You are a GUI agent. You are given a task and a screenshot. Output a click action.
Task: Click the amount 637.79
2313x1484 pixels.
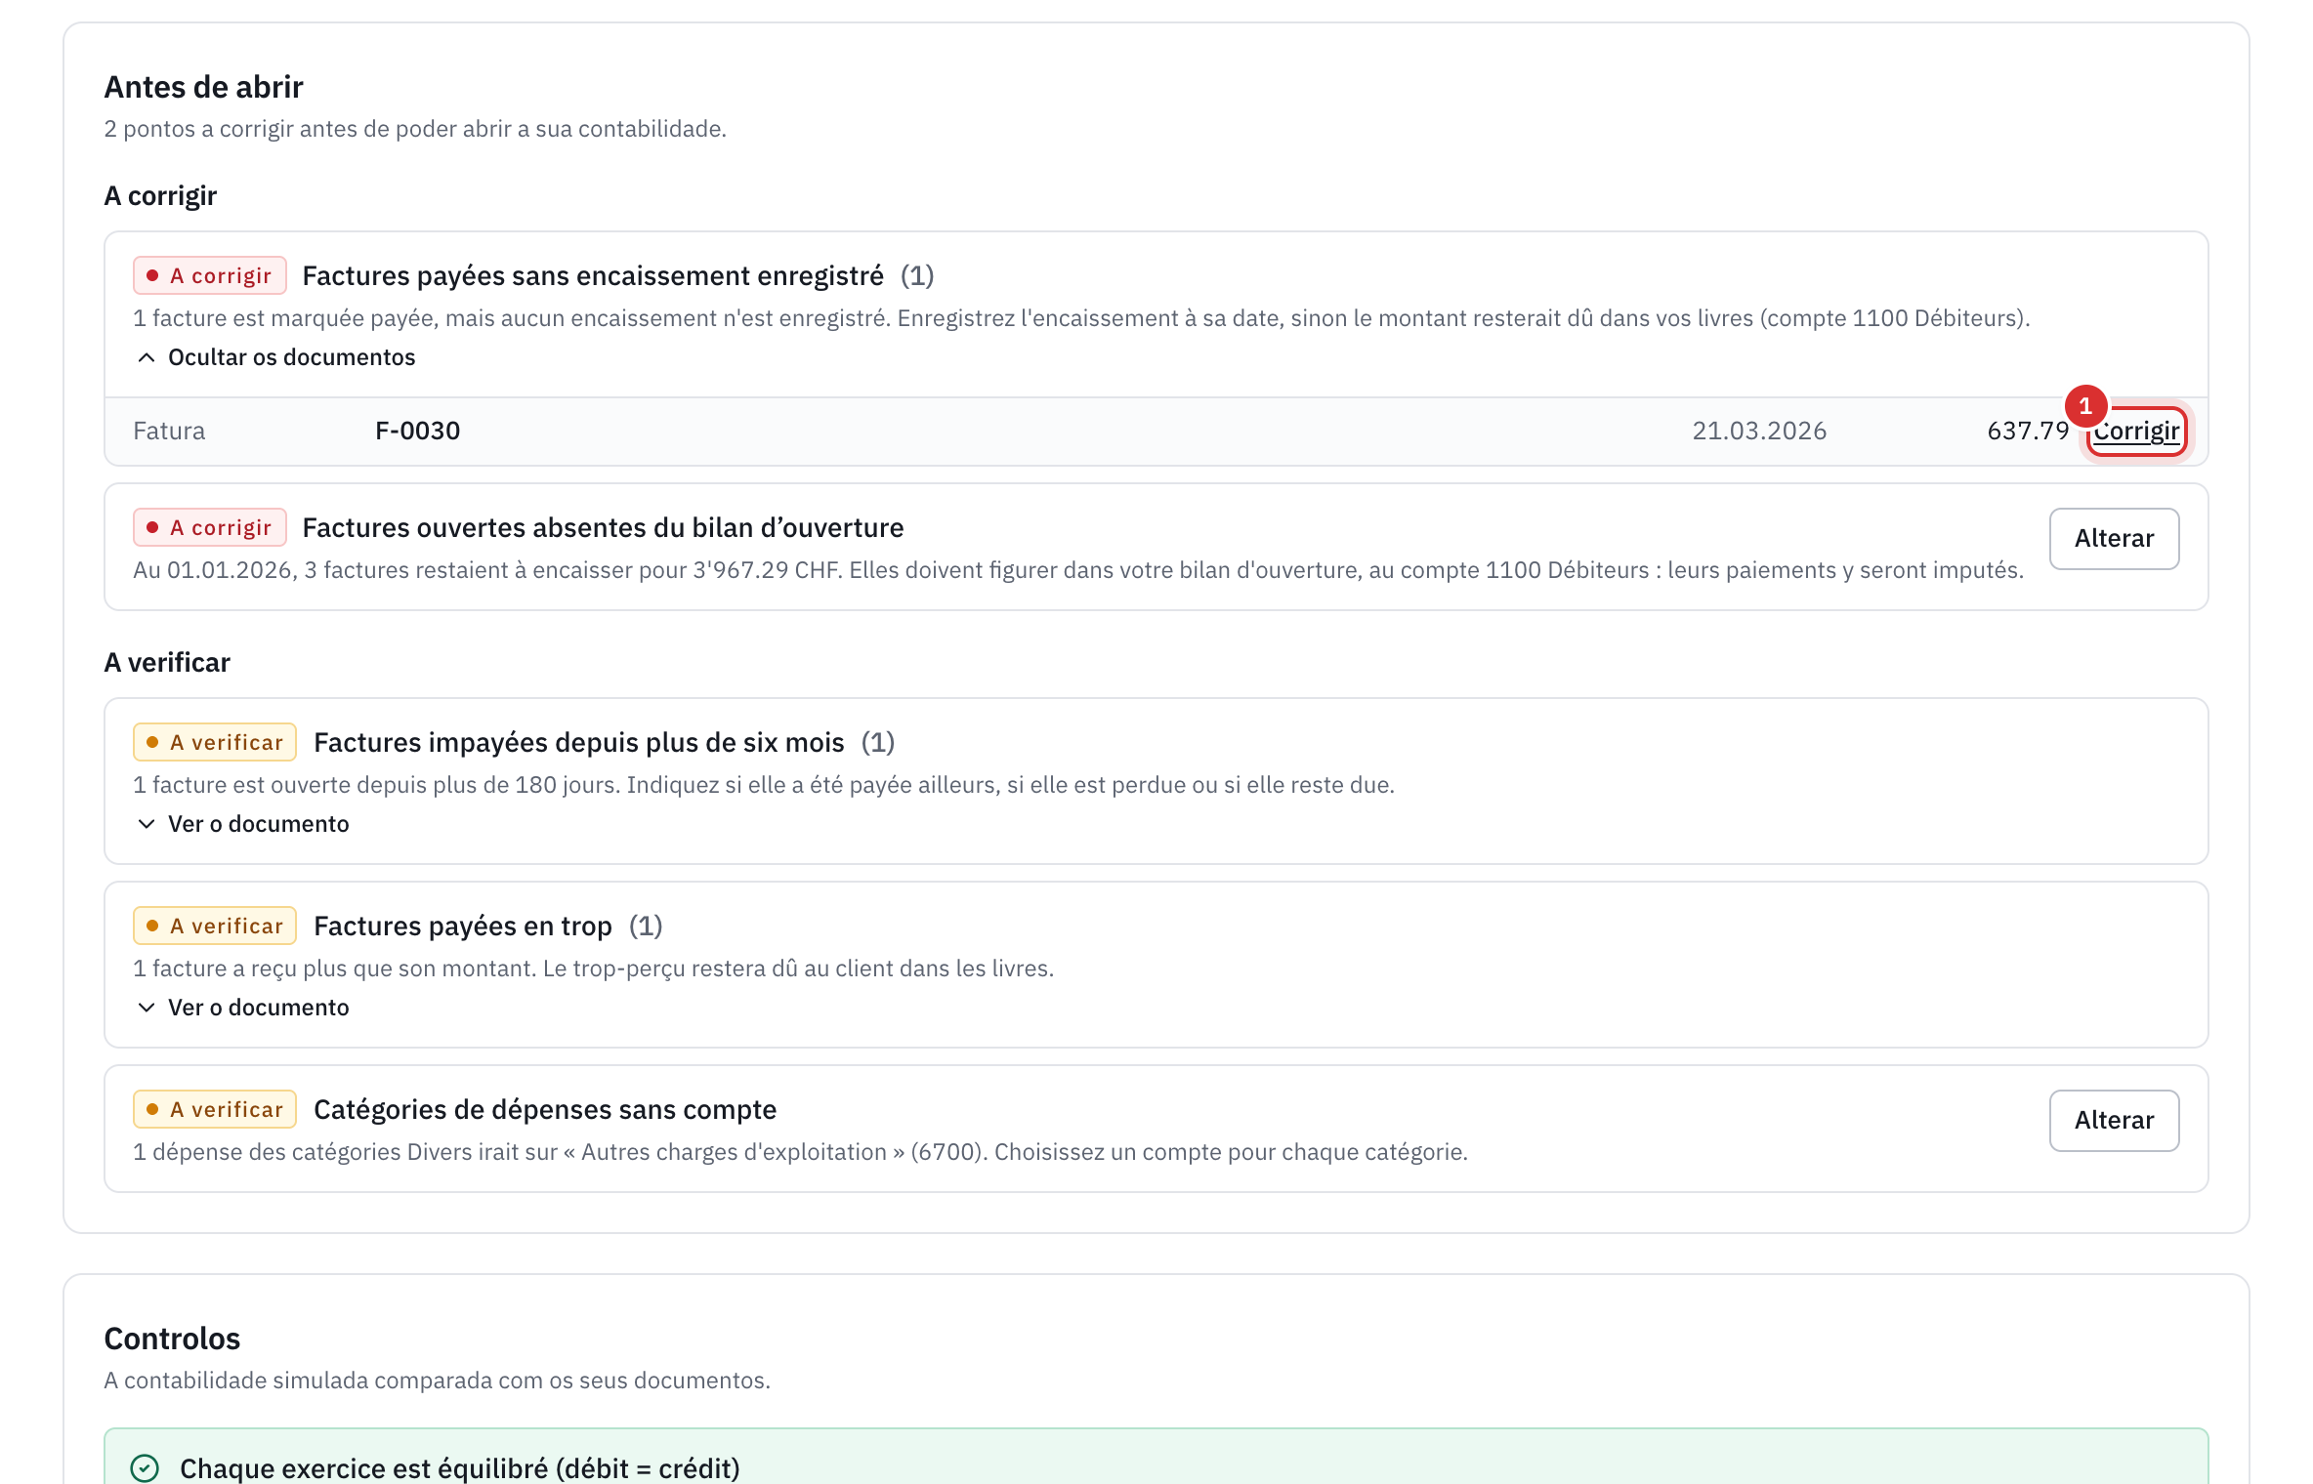[2028, 431]
